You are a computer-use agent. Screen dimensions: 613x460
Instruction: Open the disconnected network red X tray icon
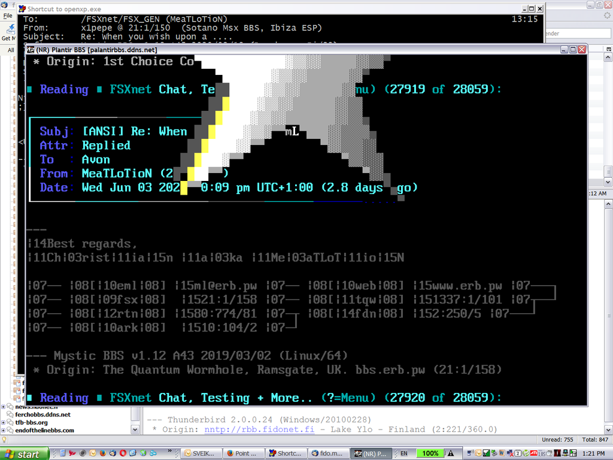(x=510, y=453)
